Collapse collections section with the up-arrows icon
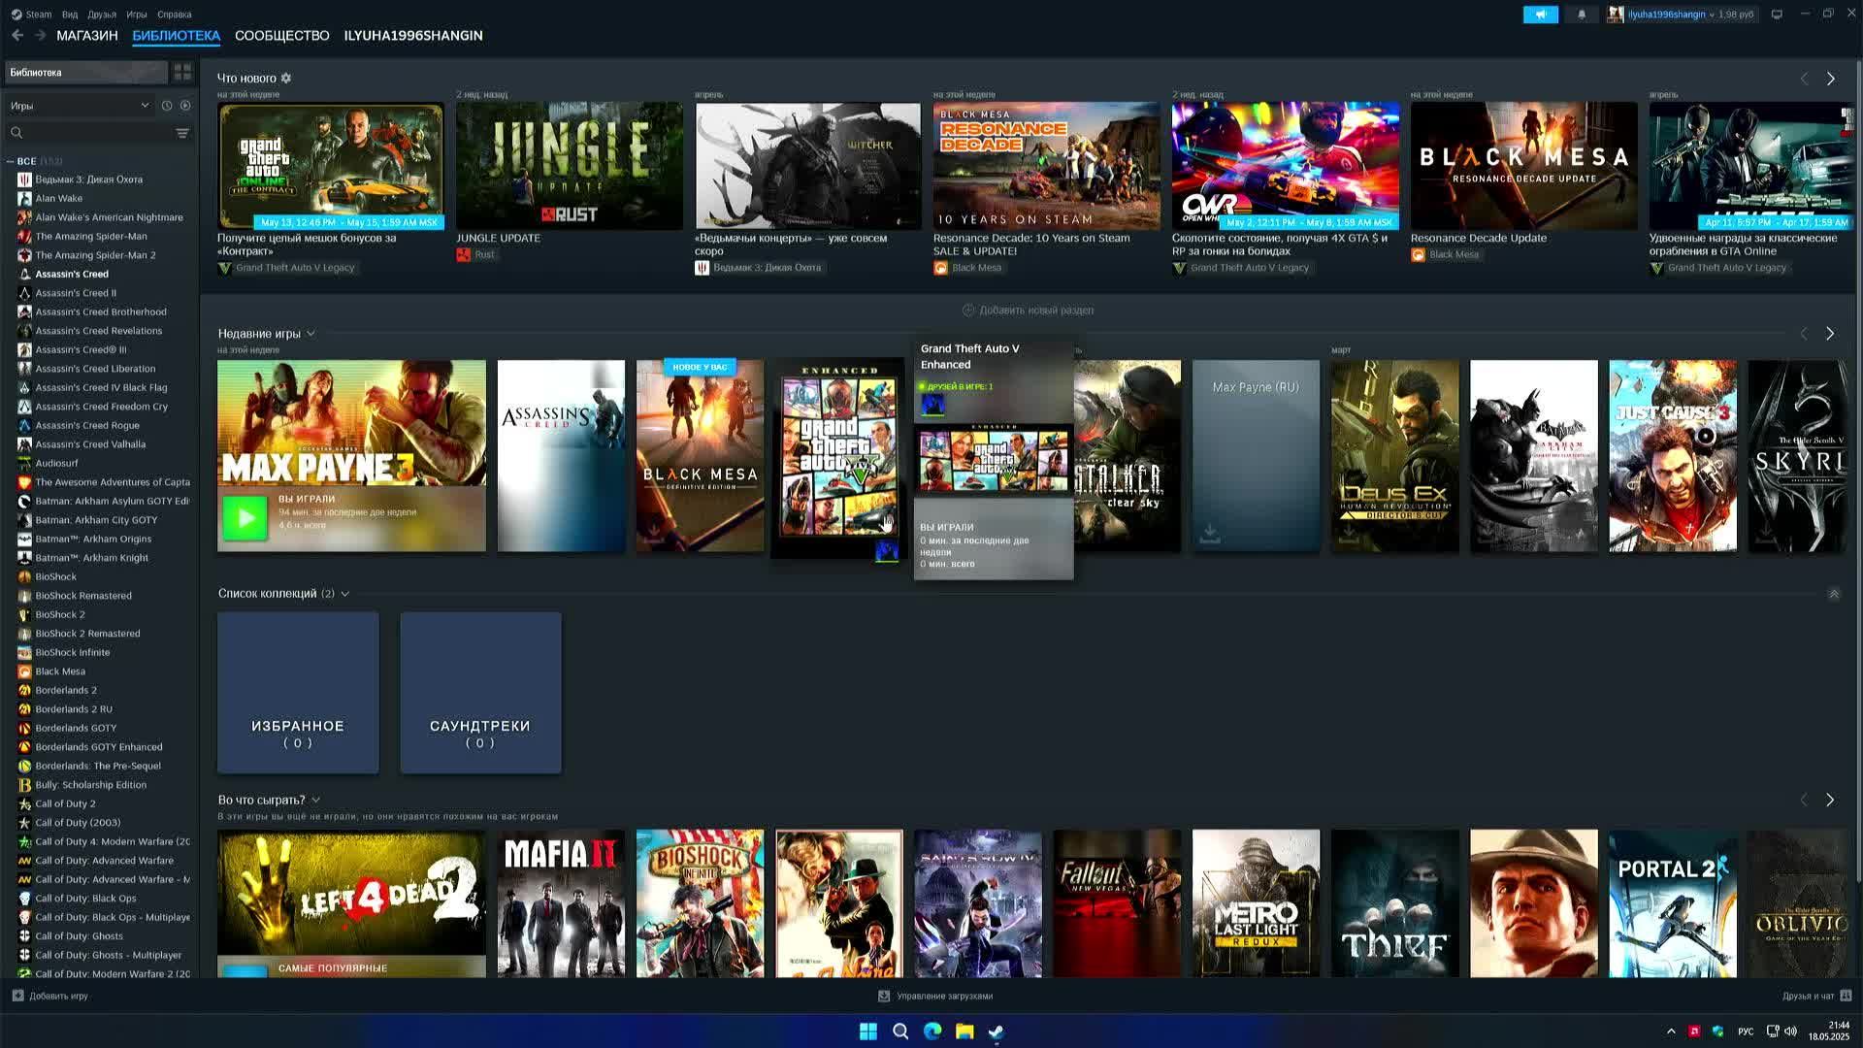This screenshot has width=1863, height=1048. (1834, 594)
